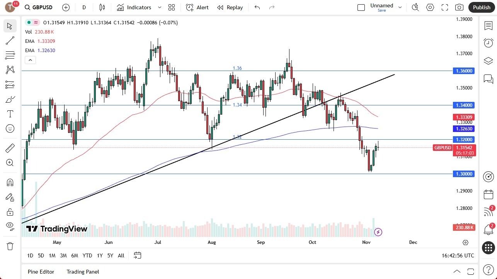Open the emoji stickers tool
Viewport: 497px width, 279px height.
click(10, 129)
